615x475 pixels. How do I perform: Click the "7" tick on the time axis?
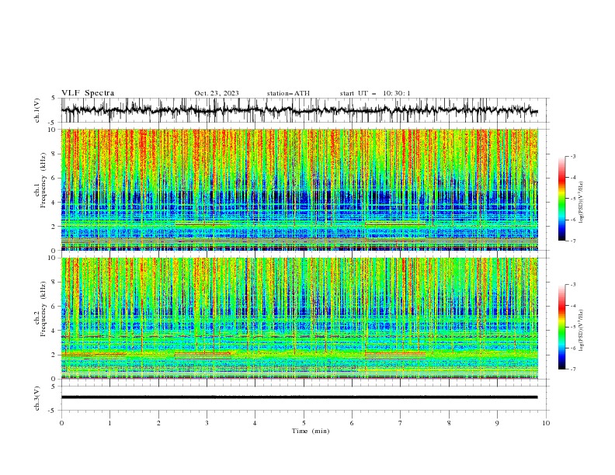[x=401, y=423]
